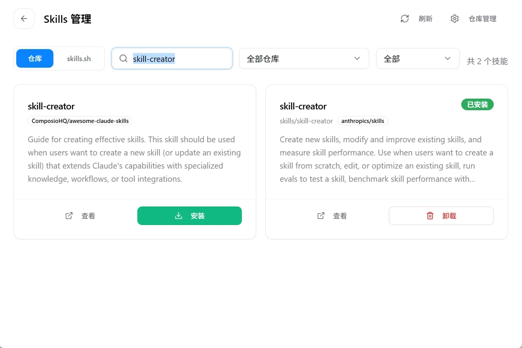Click the Skills 管理 page title
The image size is (522, 348).
(x=67, y=19)
